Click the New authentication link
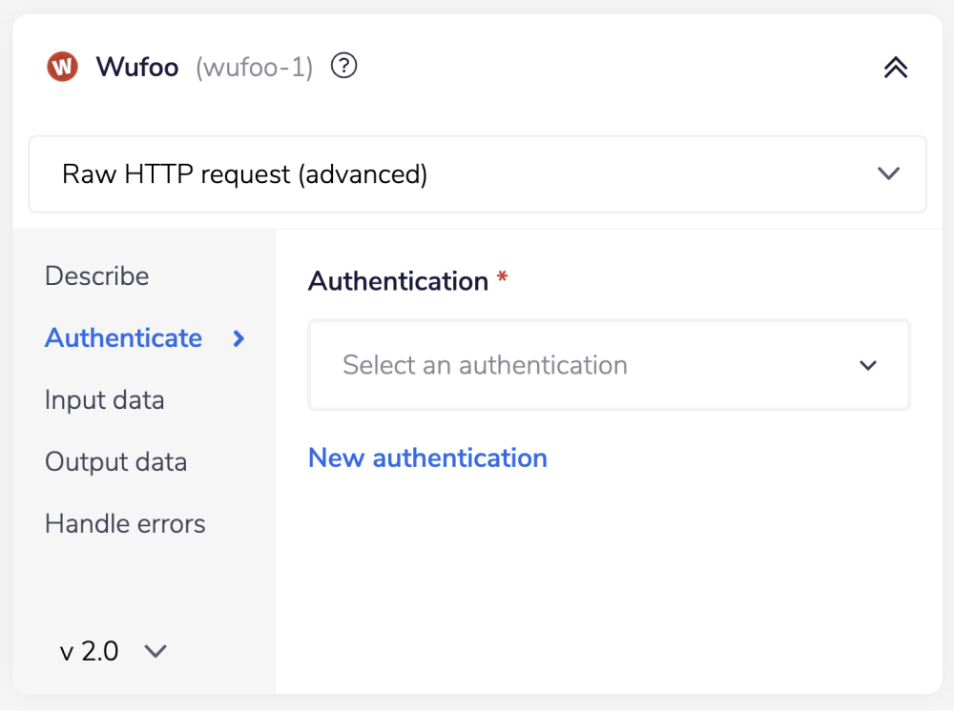The width and height of the screenshot is (954, 711). point(427,457)
